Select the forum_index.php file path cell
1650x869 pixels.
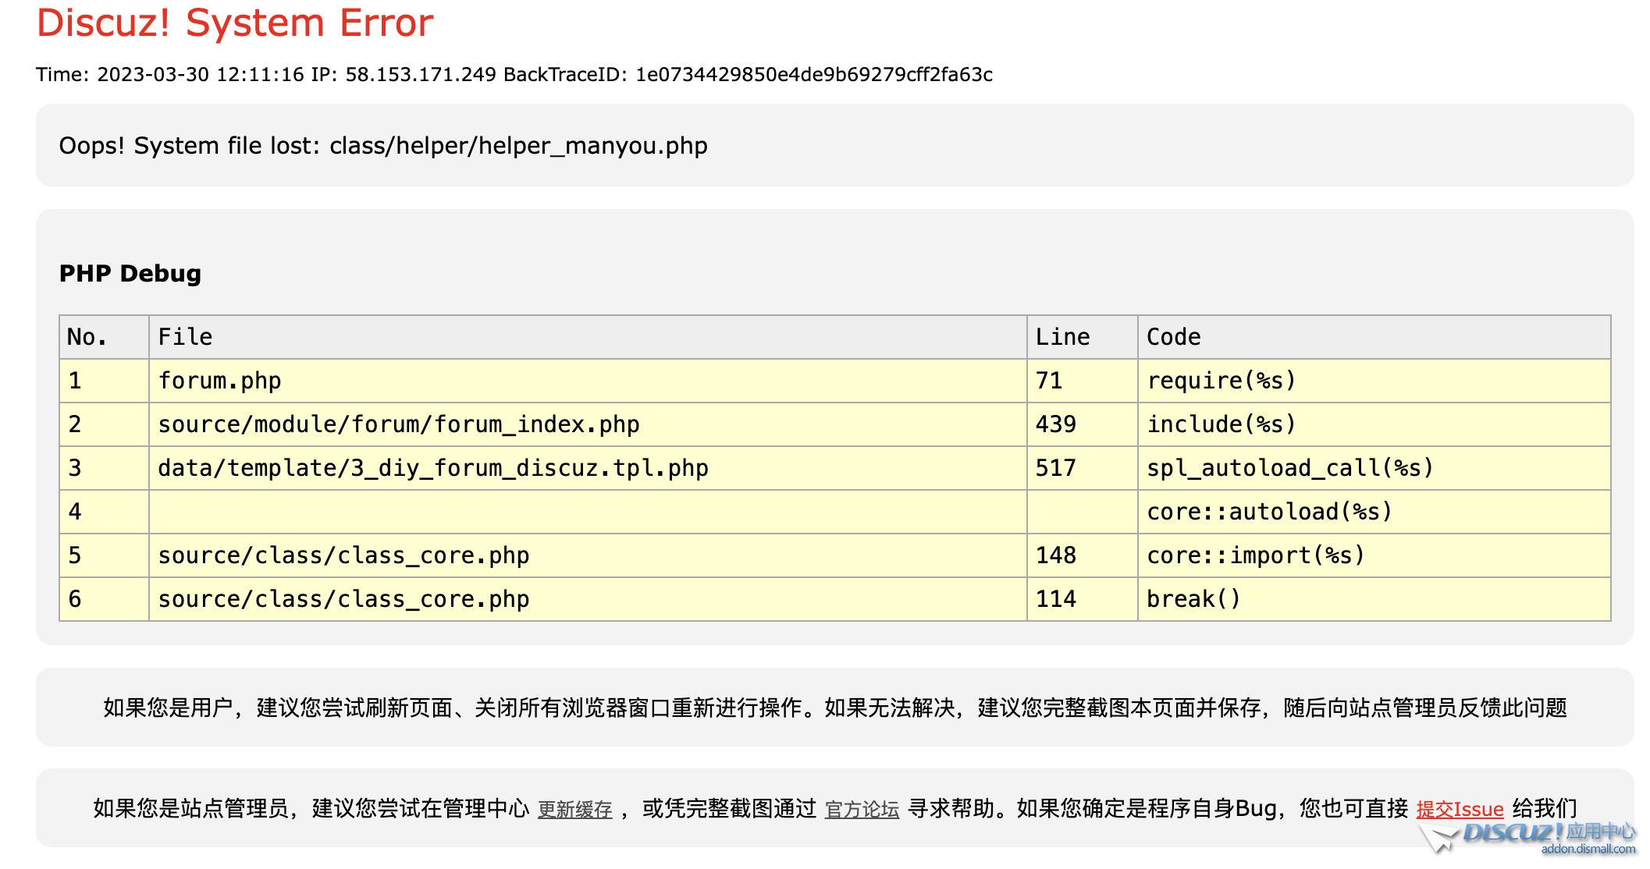(x=398, y=424)
